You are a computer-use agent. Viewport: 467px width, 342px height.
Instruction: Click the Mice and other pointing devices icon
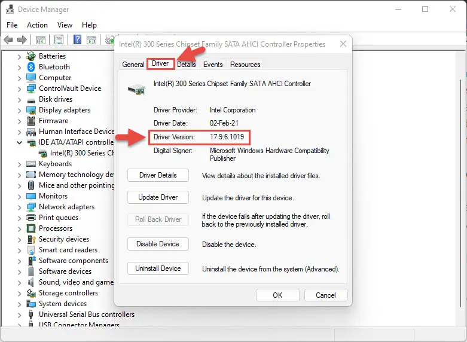[x=31, y=185]
